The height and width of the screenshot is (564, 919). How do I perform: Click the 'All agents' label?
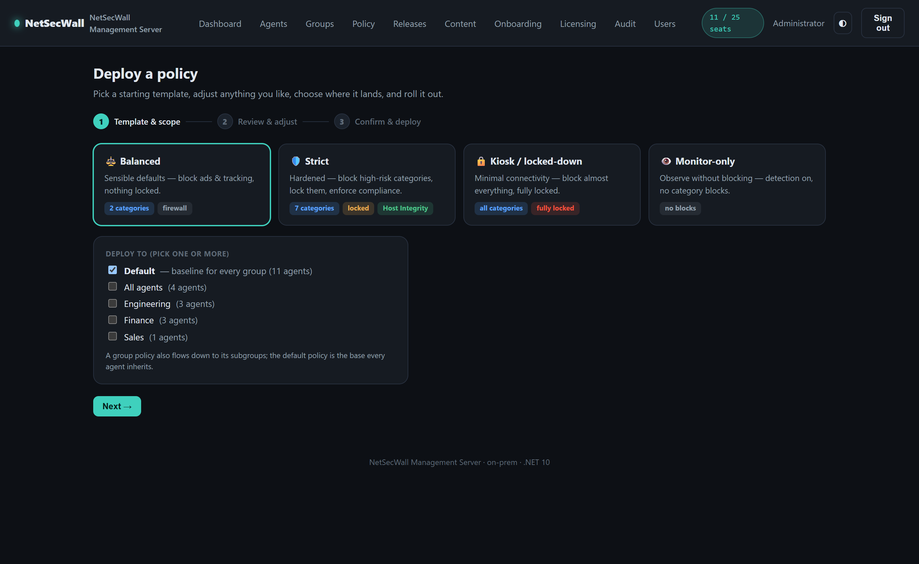(143, 287)
